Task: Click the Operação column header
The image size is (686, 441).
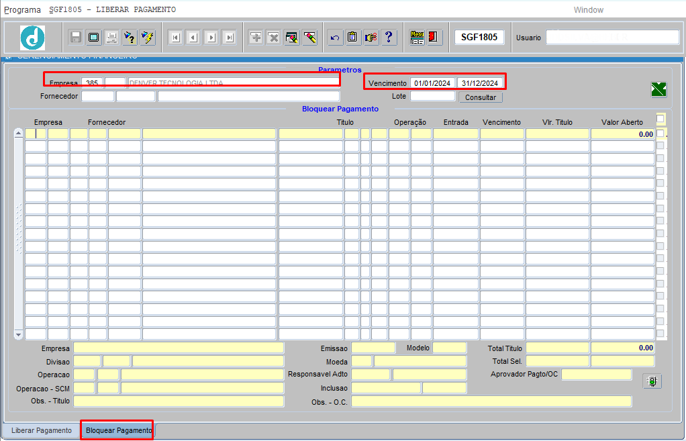Action: [410, 122]
